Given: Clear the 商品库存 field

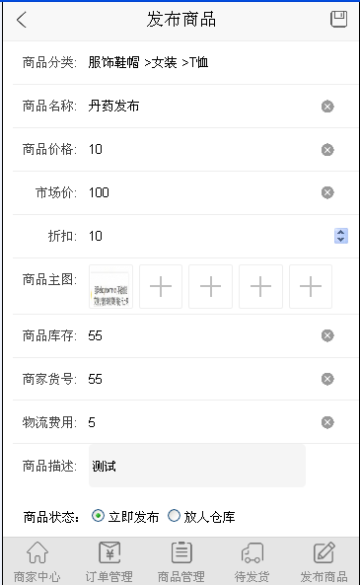Looking at the screenshot, I should click(x=327, y=335).
